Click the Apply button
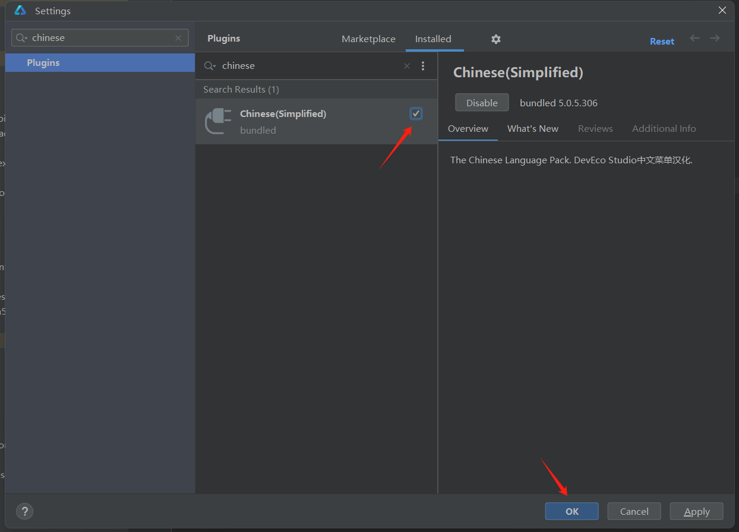The height and width of the screenshot is (532, 739). point(697,512)
